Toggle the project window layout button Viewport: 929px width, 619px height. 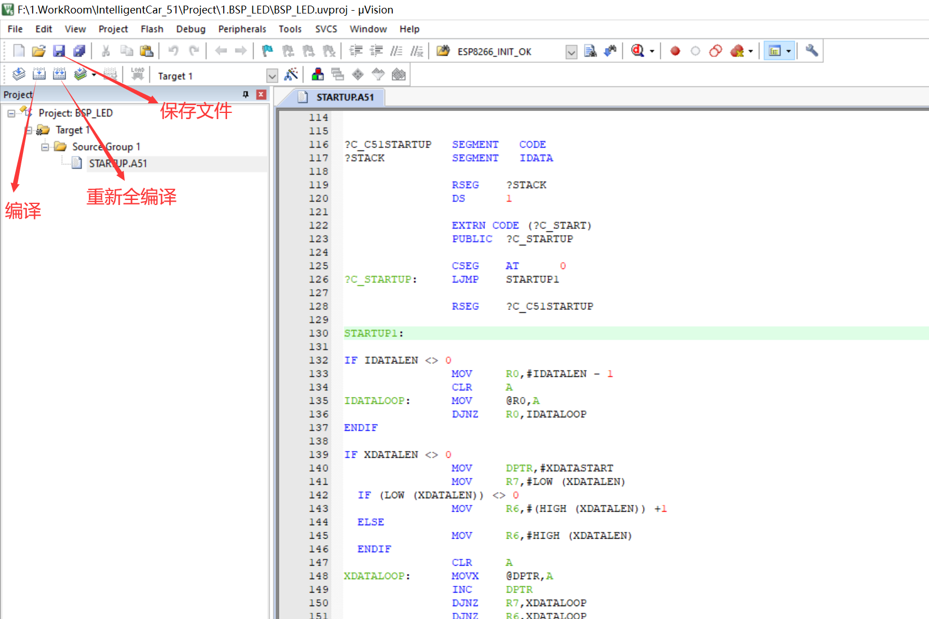(774, 51)
